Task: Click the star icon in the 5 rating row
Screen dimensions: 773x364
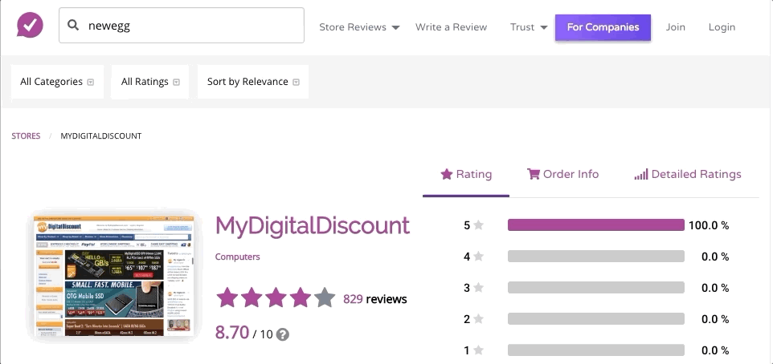Action: click(x=478, y=225)
